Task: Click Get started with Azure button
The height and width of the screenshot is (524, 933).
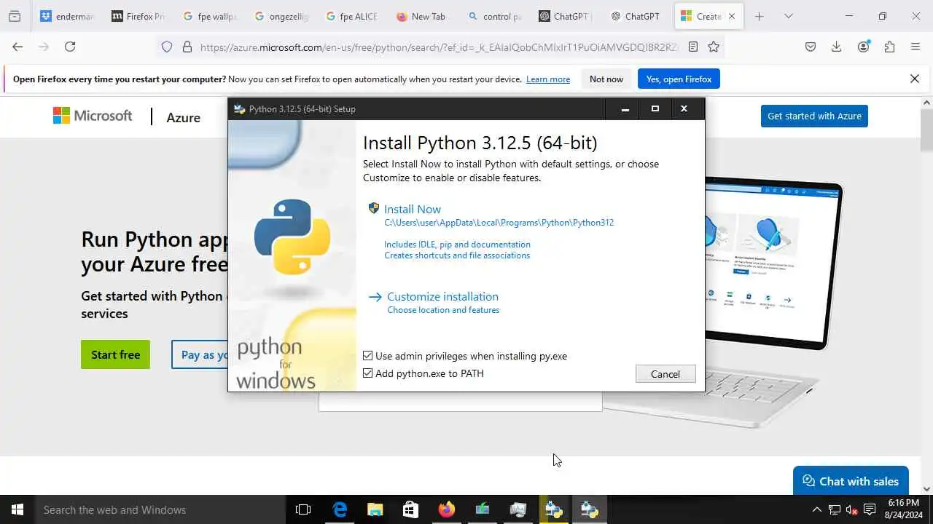Action: click(814, 116)
